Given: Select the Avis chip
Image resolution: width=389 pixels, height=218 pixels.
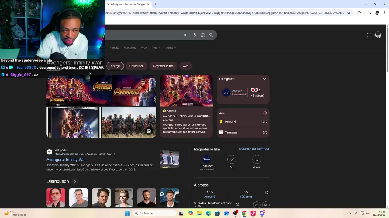Looking at the screenshot, I should (186, 66).
